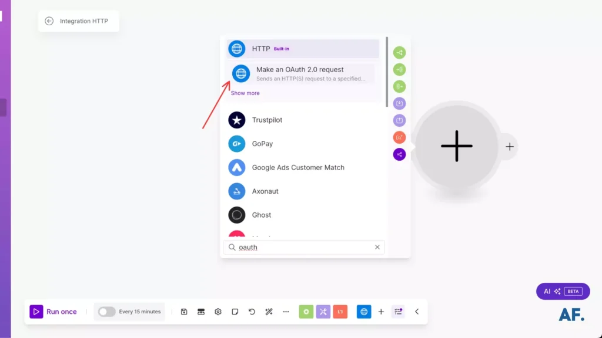Image resolution: width=602 pixels, height=338 pixels.
Task: Click the Trustpilot star icon
Action: click(x=237, y=120)
